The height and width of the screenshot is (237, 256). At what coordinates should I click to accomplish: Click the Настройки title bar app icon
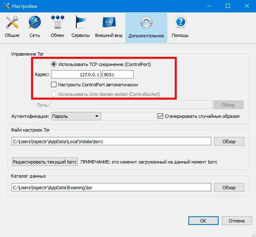click(7, 6)
